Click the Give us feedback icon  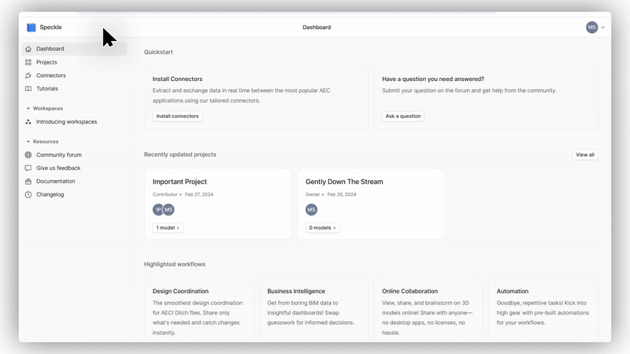tap(28, 168)
